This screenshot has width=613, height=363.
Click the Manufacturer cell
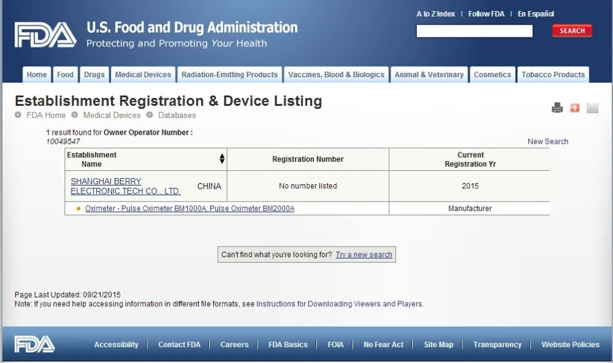click(x=470, y=208)
